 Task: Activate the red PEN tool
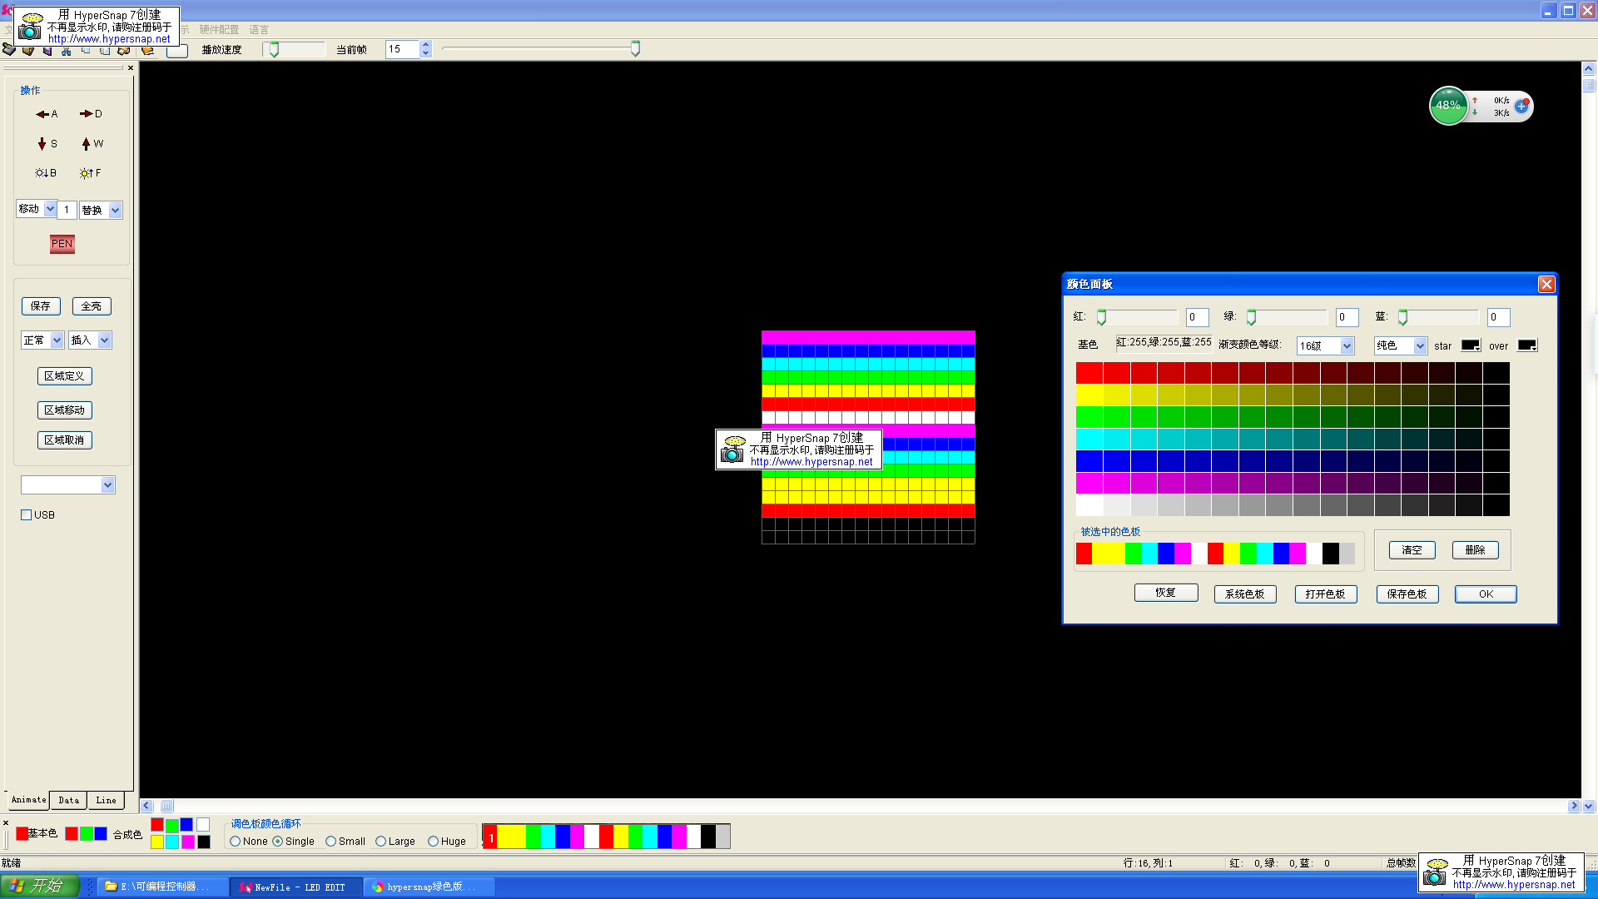(62, 244)
